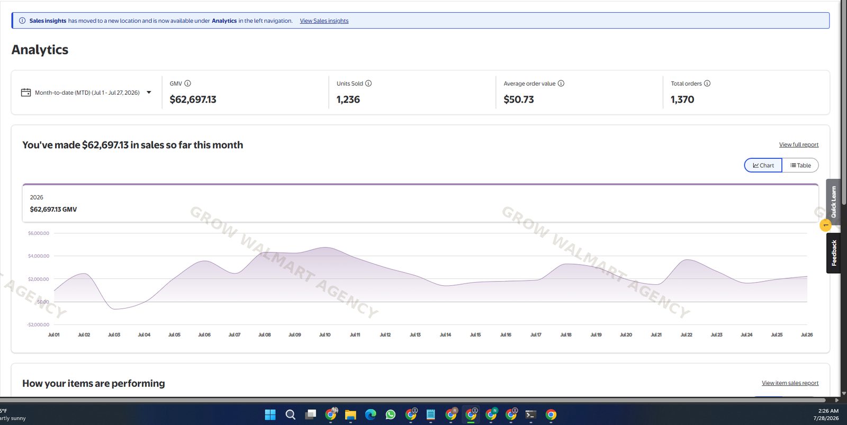Screen dimensions: 847x425
Task: Click the info icon next to GMV
Action: pos(187,84)
